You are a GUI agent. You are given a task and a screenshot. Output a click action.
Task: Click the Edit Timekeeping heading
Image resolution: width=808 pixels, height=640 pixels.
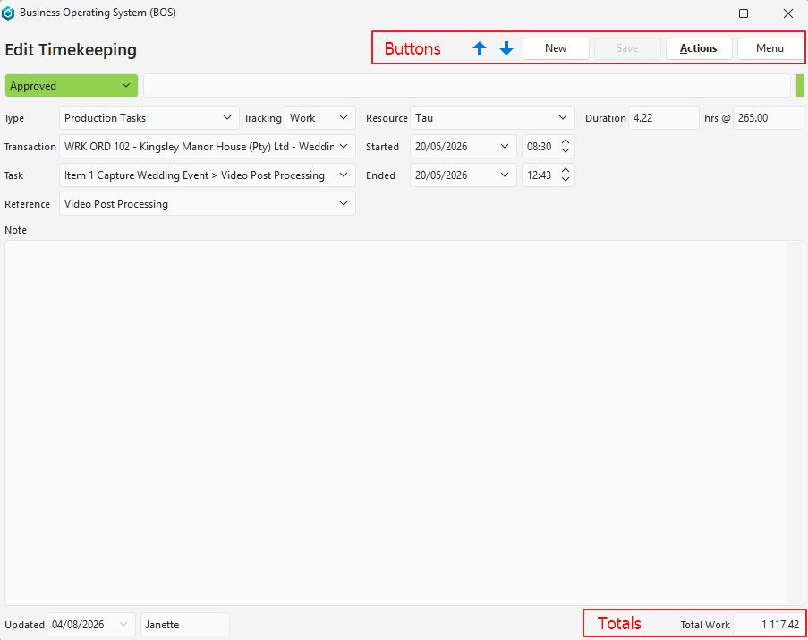tap(71, 50)
